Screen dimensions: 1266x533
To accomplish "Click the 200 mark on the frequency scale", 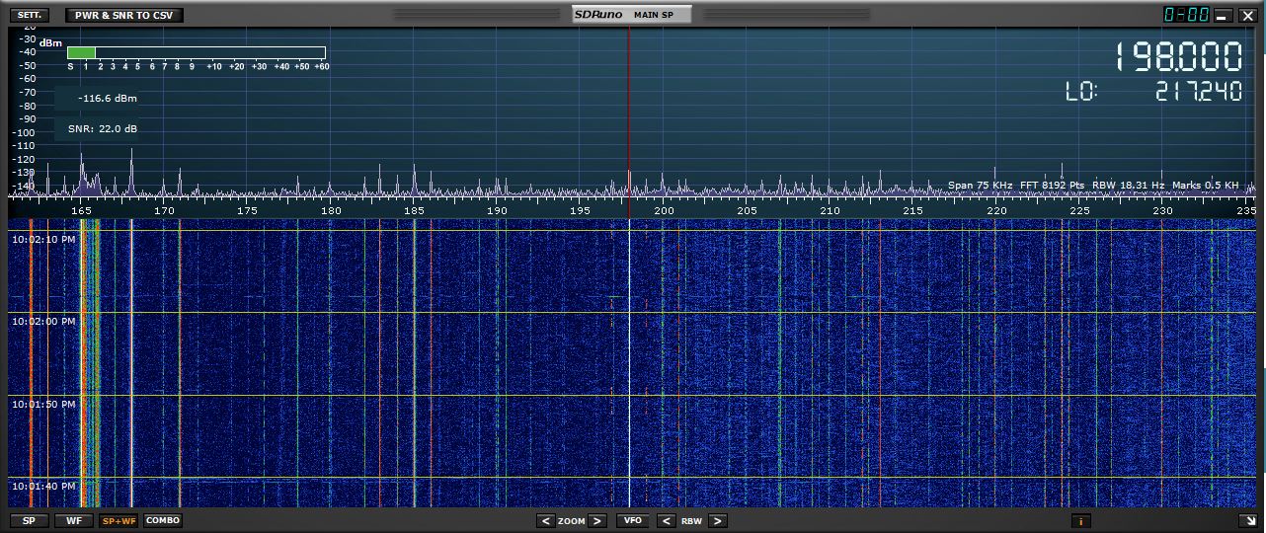I will click(x=665, y=210).
